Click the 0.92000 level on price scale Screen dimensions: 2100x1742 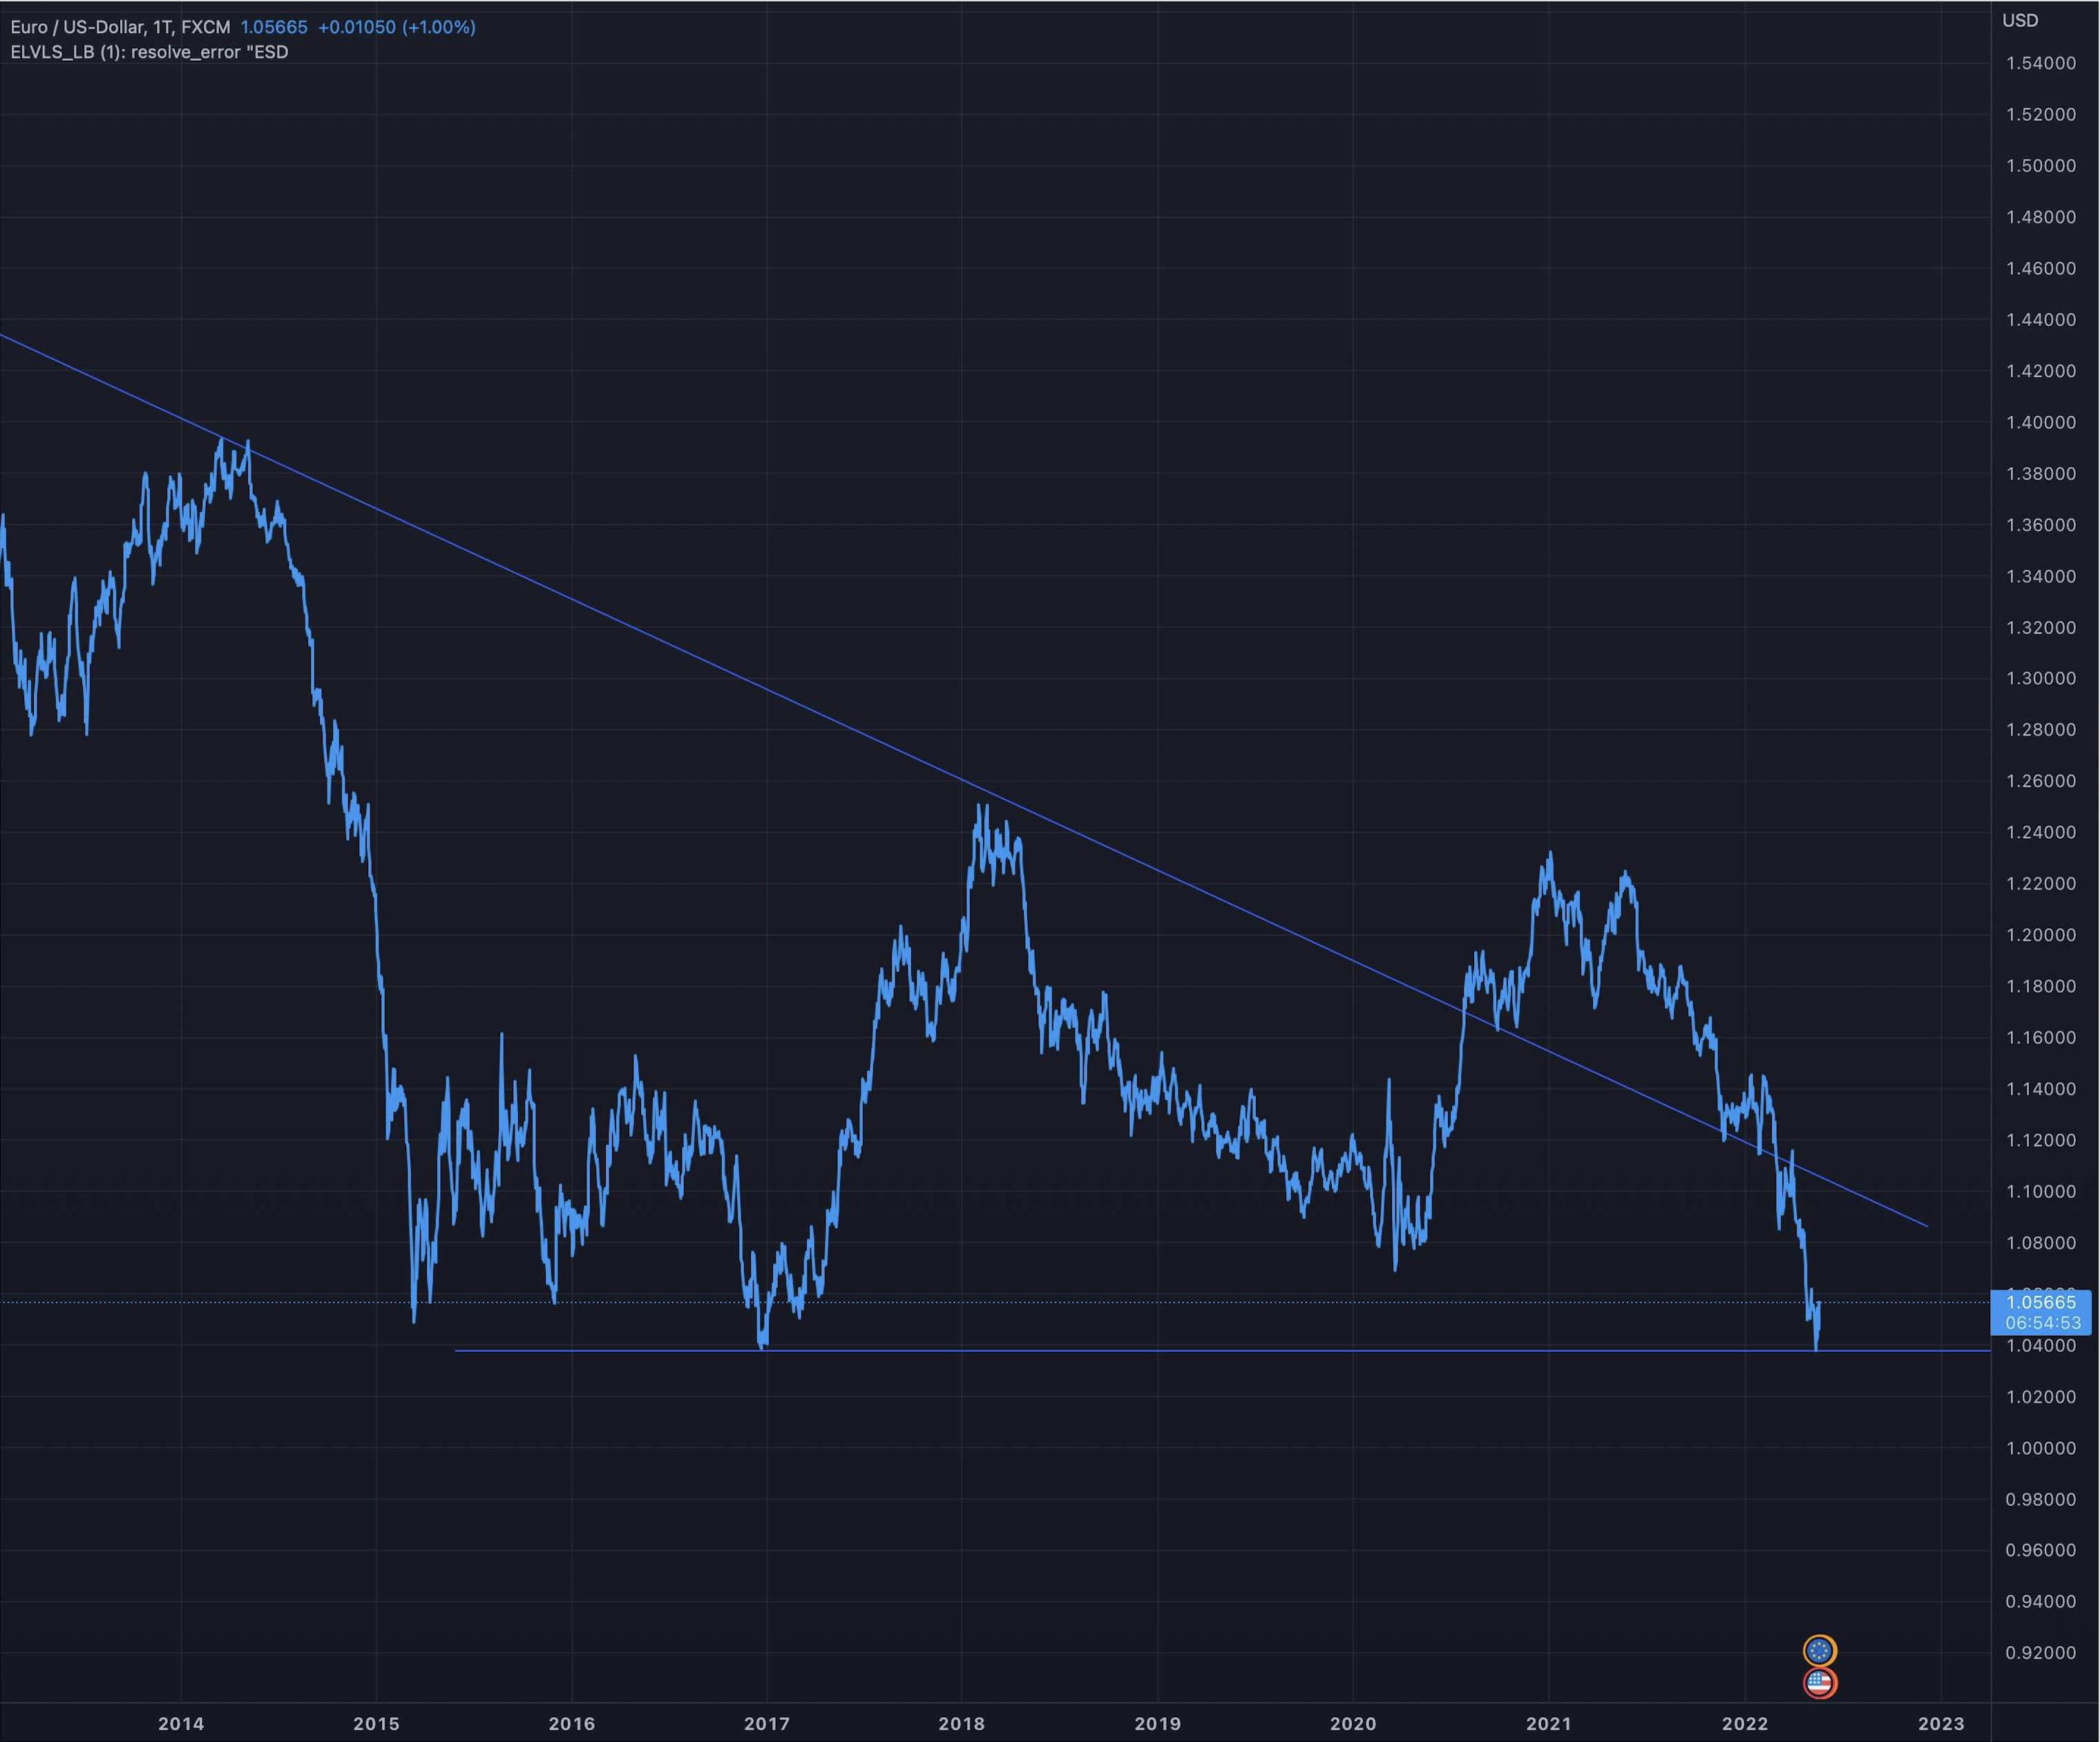[2040, 1653]
